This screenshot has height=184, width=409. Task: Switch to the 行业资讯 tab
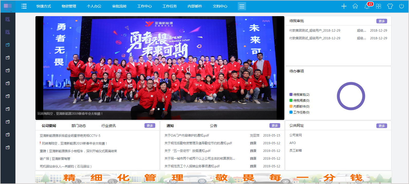tap(108, 126)
